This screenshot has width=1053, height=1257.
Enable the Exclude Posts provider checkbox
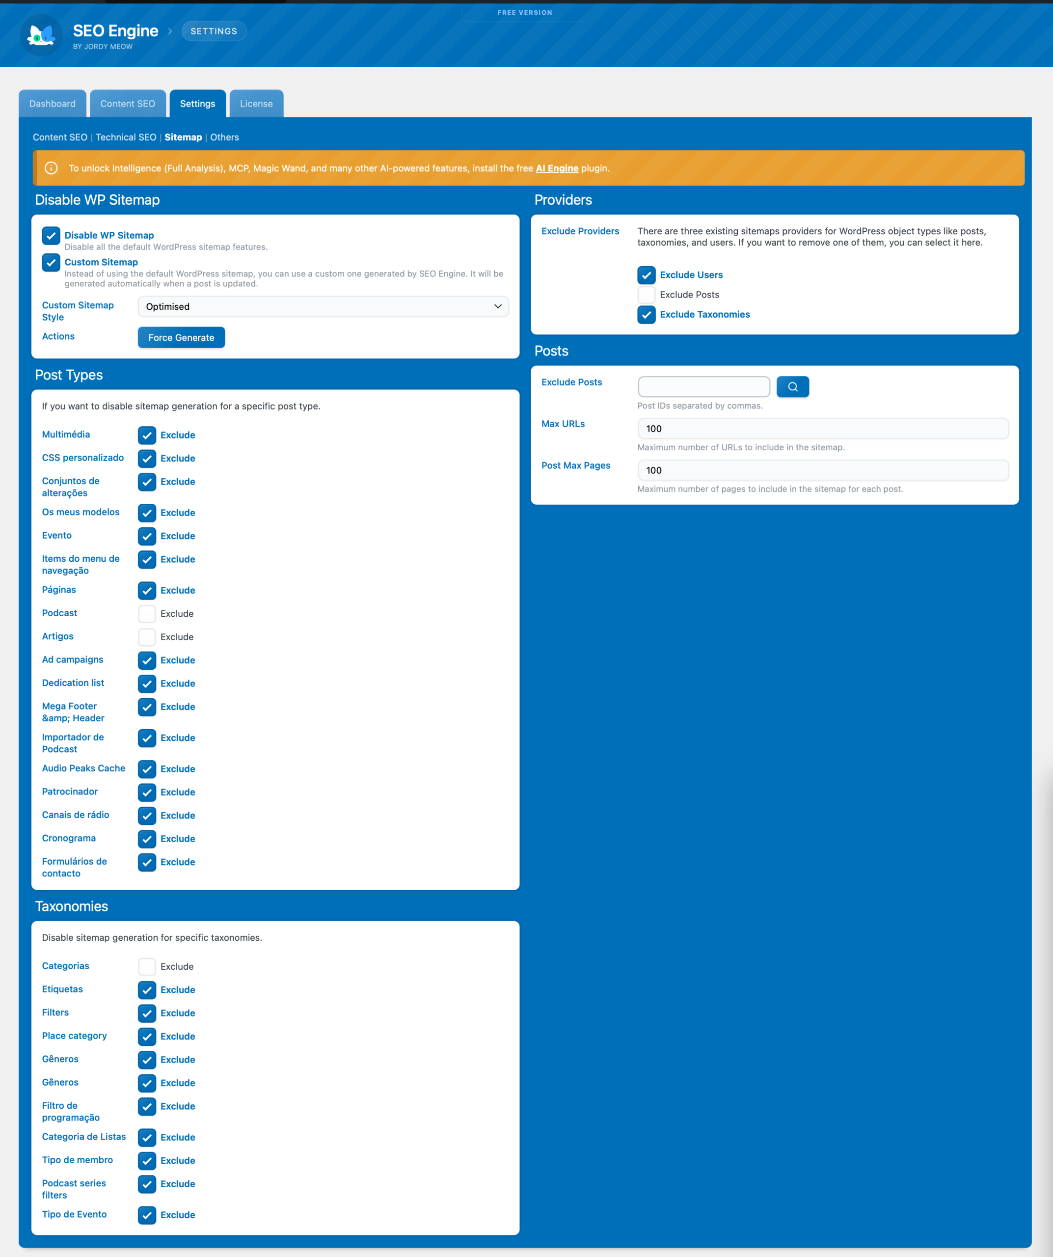(x=646, y=295)
